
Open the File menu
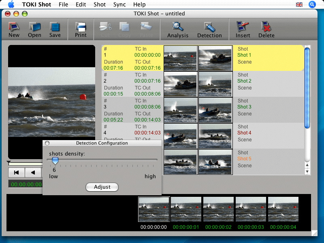[63, 4]
